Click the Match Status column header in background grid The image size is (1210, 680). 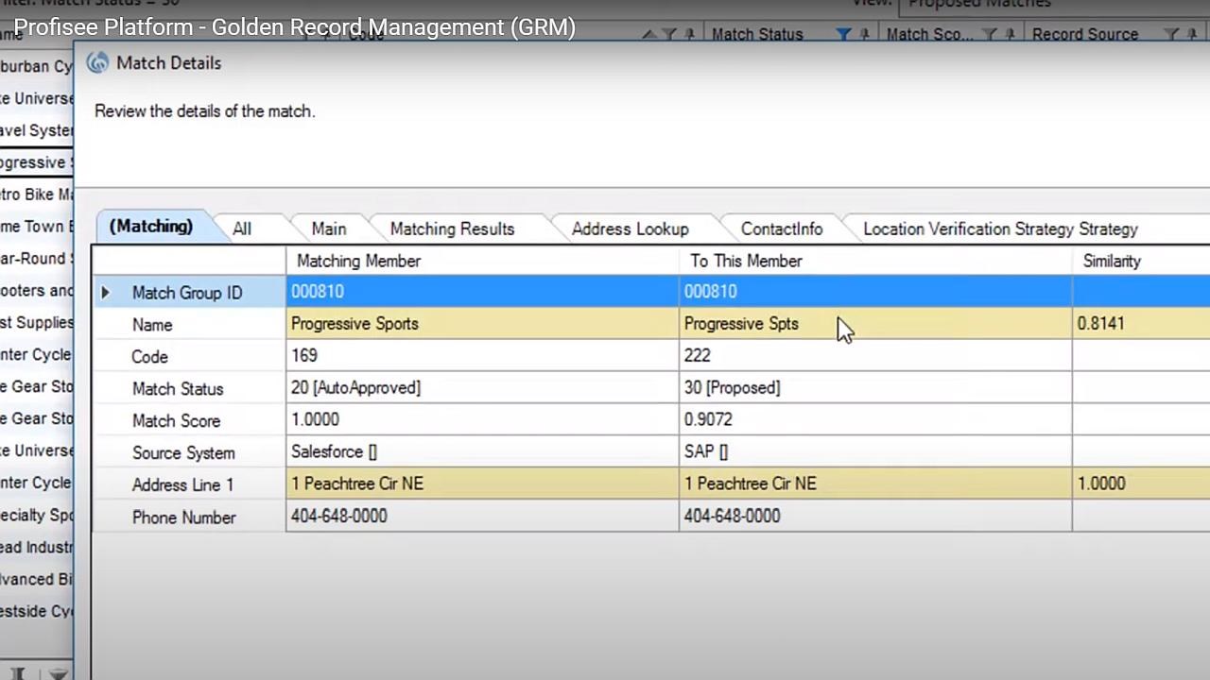757,35
